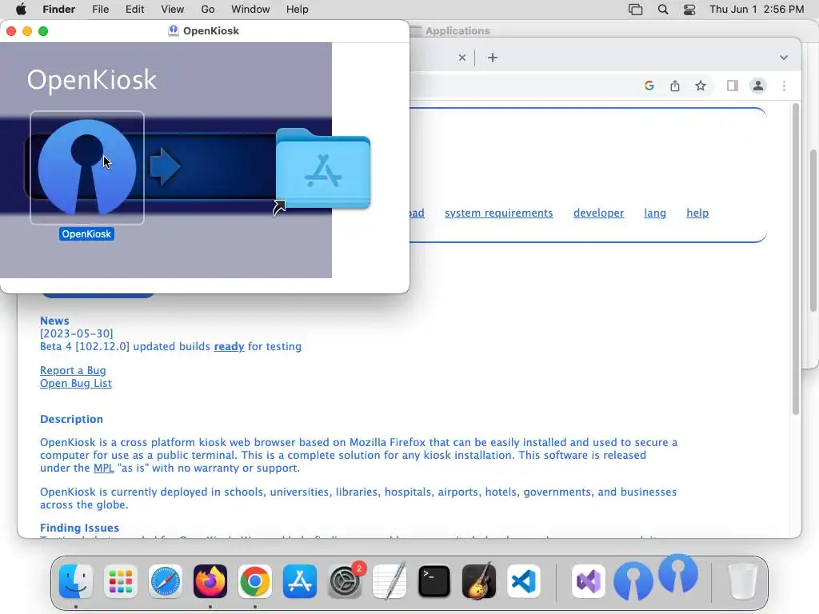
Task: Open Launchpad from the Dock
Action: coord(121,581)
